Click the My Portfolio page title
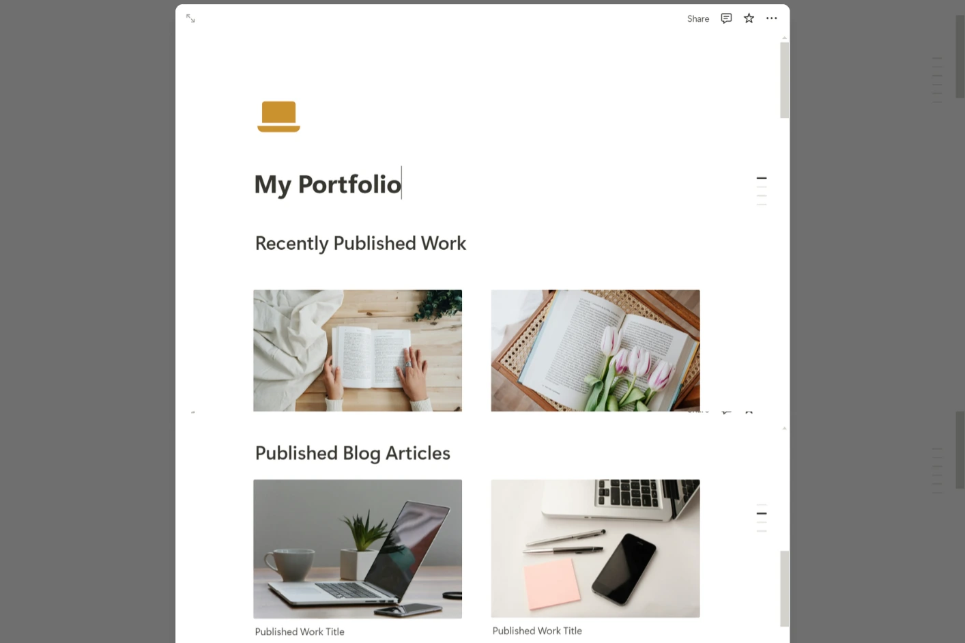 [328, 184]
